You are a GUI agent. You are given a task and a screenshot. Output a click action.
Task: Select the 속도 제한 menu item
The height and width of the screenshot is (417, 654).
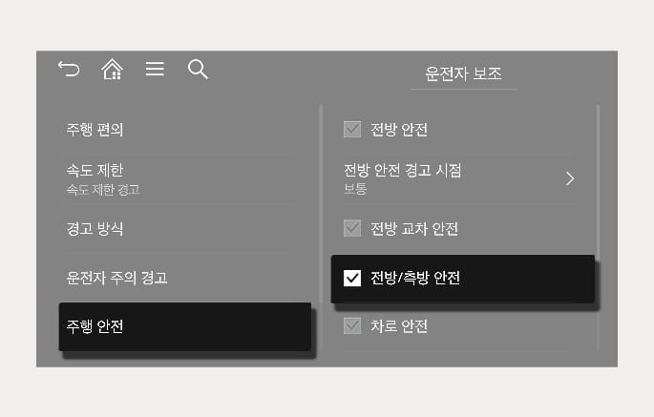pyautogui.click(x=180, y=178)
